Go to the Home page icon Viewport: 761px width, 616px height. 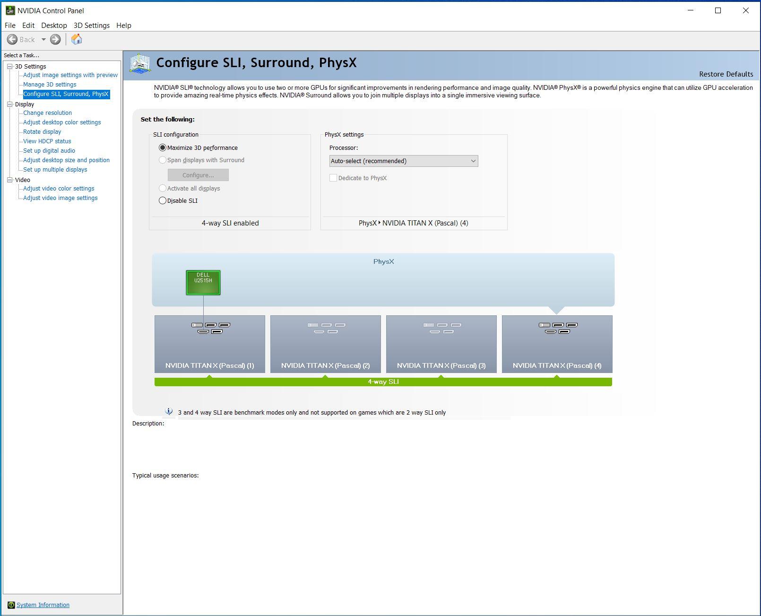77,39
